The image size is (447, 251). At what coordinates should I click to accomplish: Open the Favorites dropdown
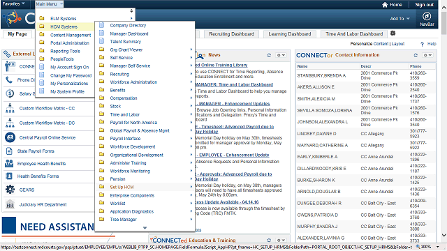click(x=13, y=3)
